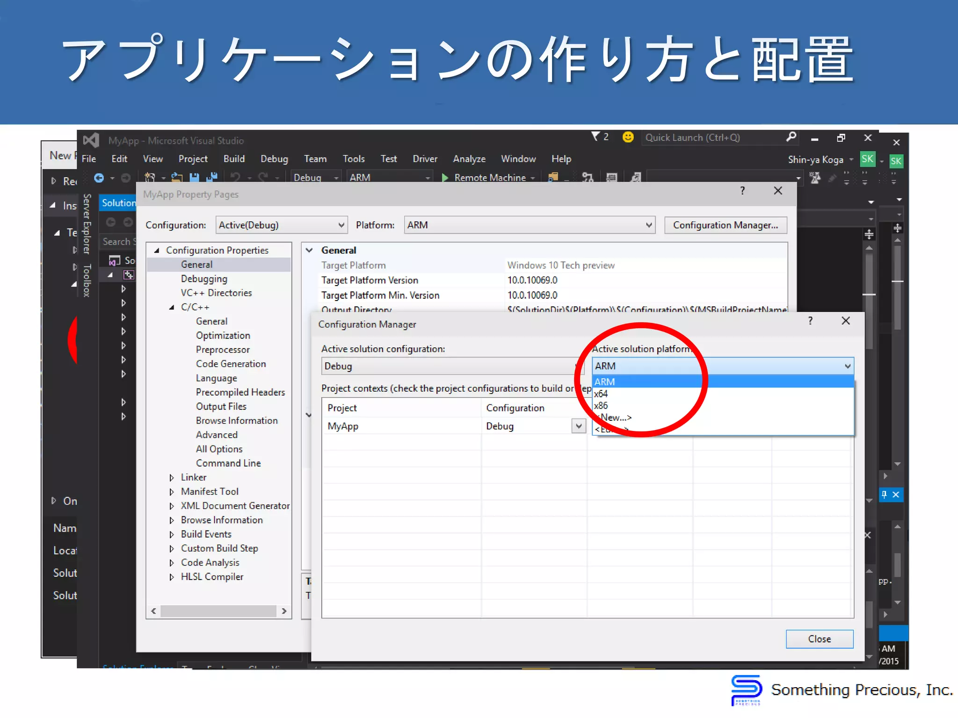Click the New Project toolbar icon
This screenshot has height=718, width=958.
pyautogui.click(x=150, y=178)
